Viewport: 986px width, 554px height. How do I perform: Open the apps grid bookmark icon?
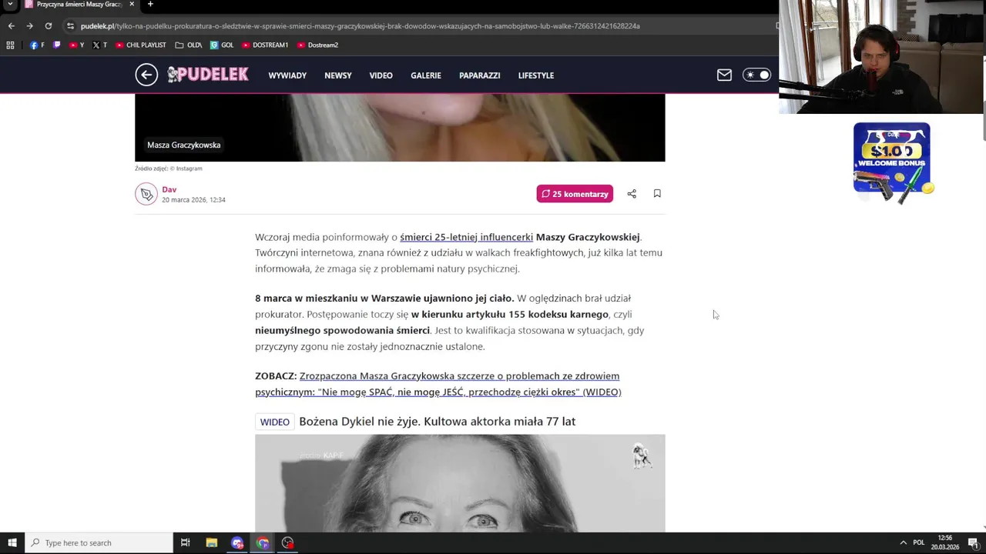[10, 45]
